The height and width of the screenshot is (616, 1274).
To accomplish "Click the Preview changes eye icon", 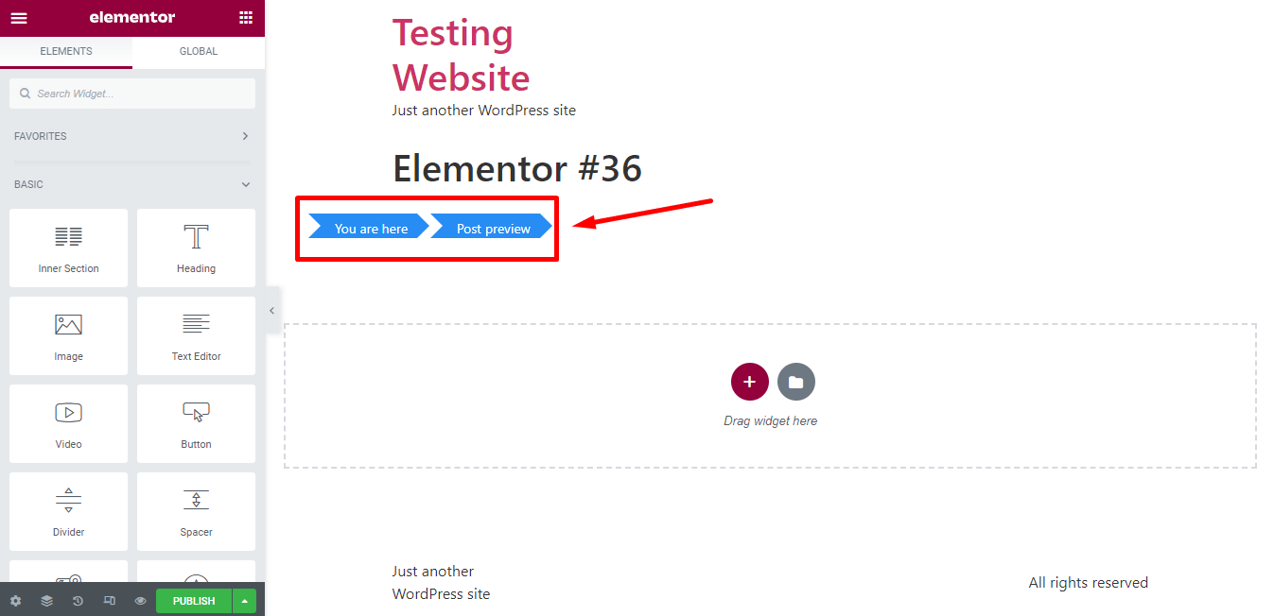I will pos(140,601).
